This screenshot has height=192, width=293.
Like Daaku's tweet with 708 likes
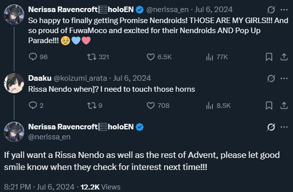click(x=158, y=105)
